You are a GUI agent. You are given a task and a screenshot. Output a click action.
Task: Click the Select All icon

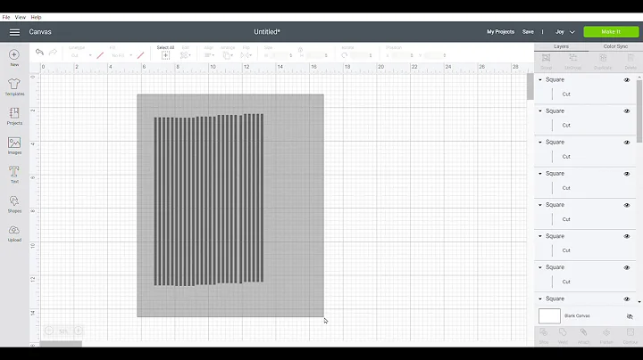(165, 55)
